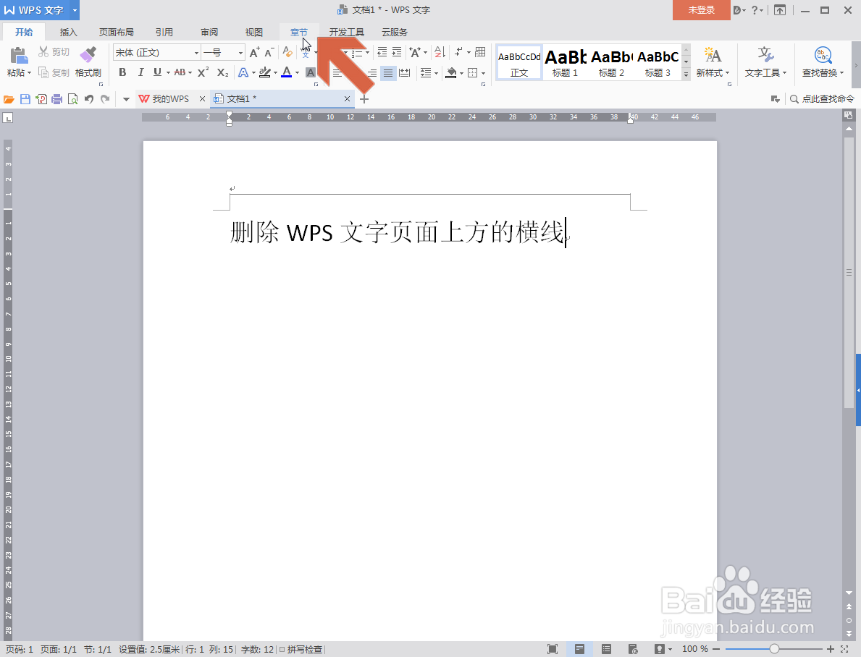
Task: Click the decrease indent icon
Action: coord(382,53)
